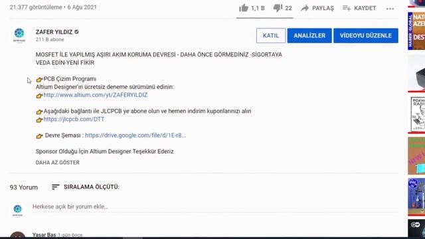
Task: Open ZAFER YILDIZ channel avatar
Action: pos(19,35)
